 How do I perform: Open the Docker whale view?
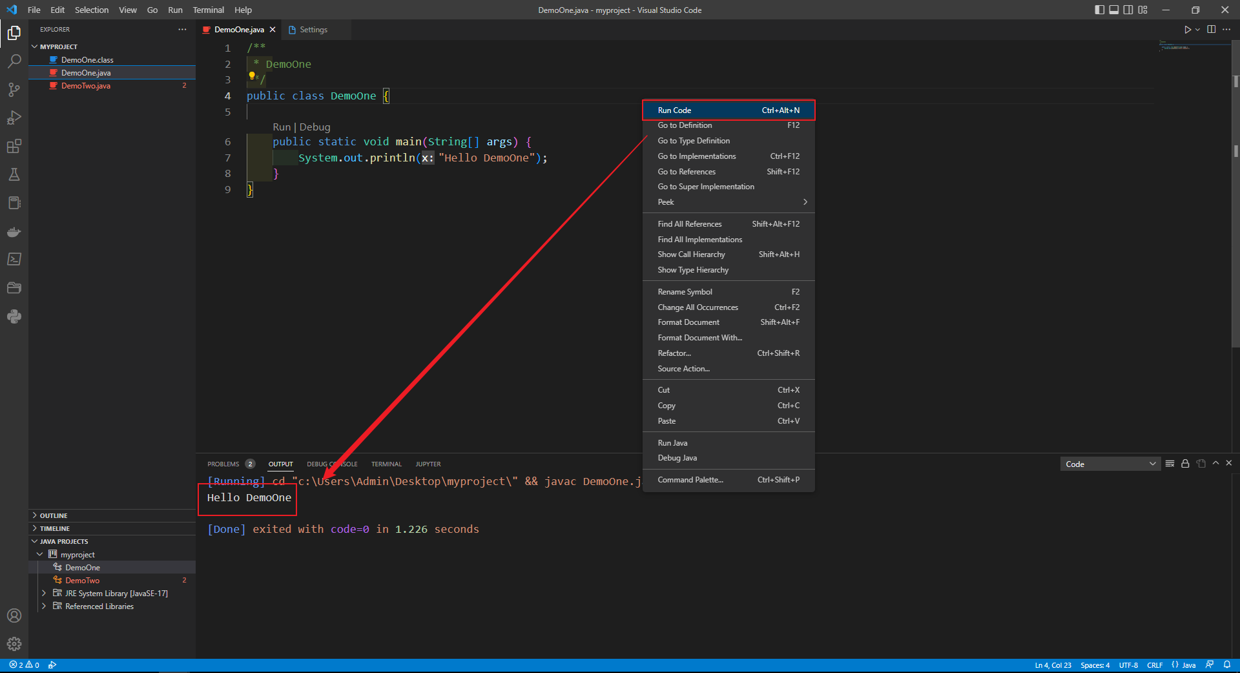[14, 231]
